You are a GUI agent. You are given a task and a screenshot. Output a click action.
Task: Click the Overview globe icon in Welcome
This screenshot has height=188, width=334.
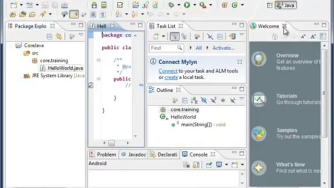tap(259, 59)
